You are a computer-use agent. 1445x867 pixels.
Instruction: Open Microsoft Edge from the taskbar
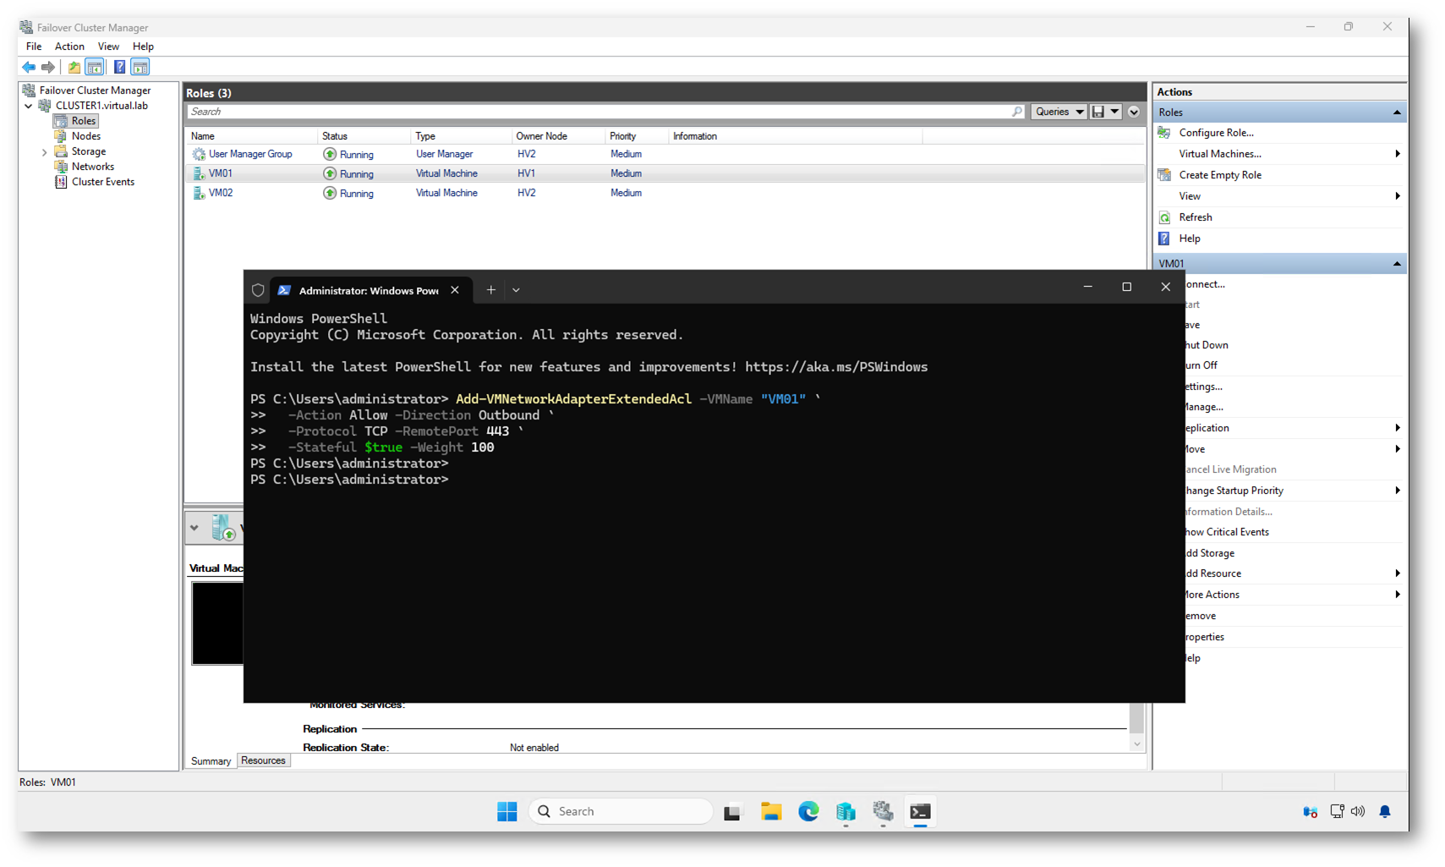(808, 811)
